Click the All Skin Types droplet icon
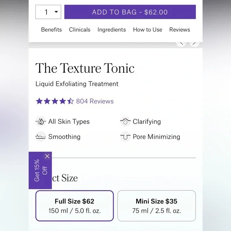231x231 pixels. click(x=41, y=121)
